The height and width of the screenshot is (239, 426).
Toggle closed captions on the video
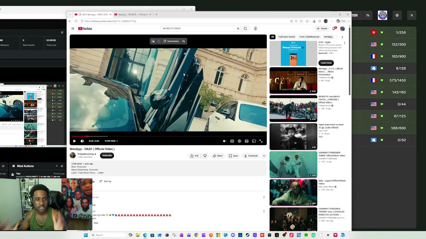(x=232, y=141)
